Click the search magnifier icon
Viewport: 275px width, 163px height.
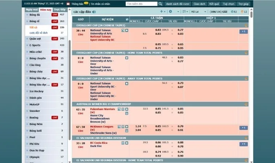point(160,4)
